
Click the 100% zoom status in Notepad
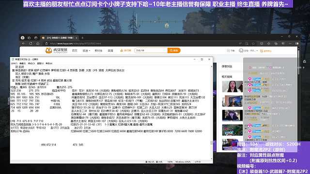coord(170,162)
